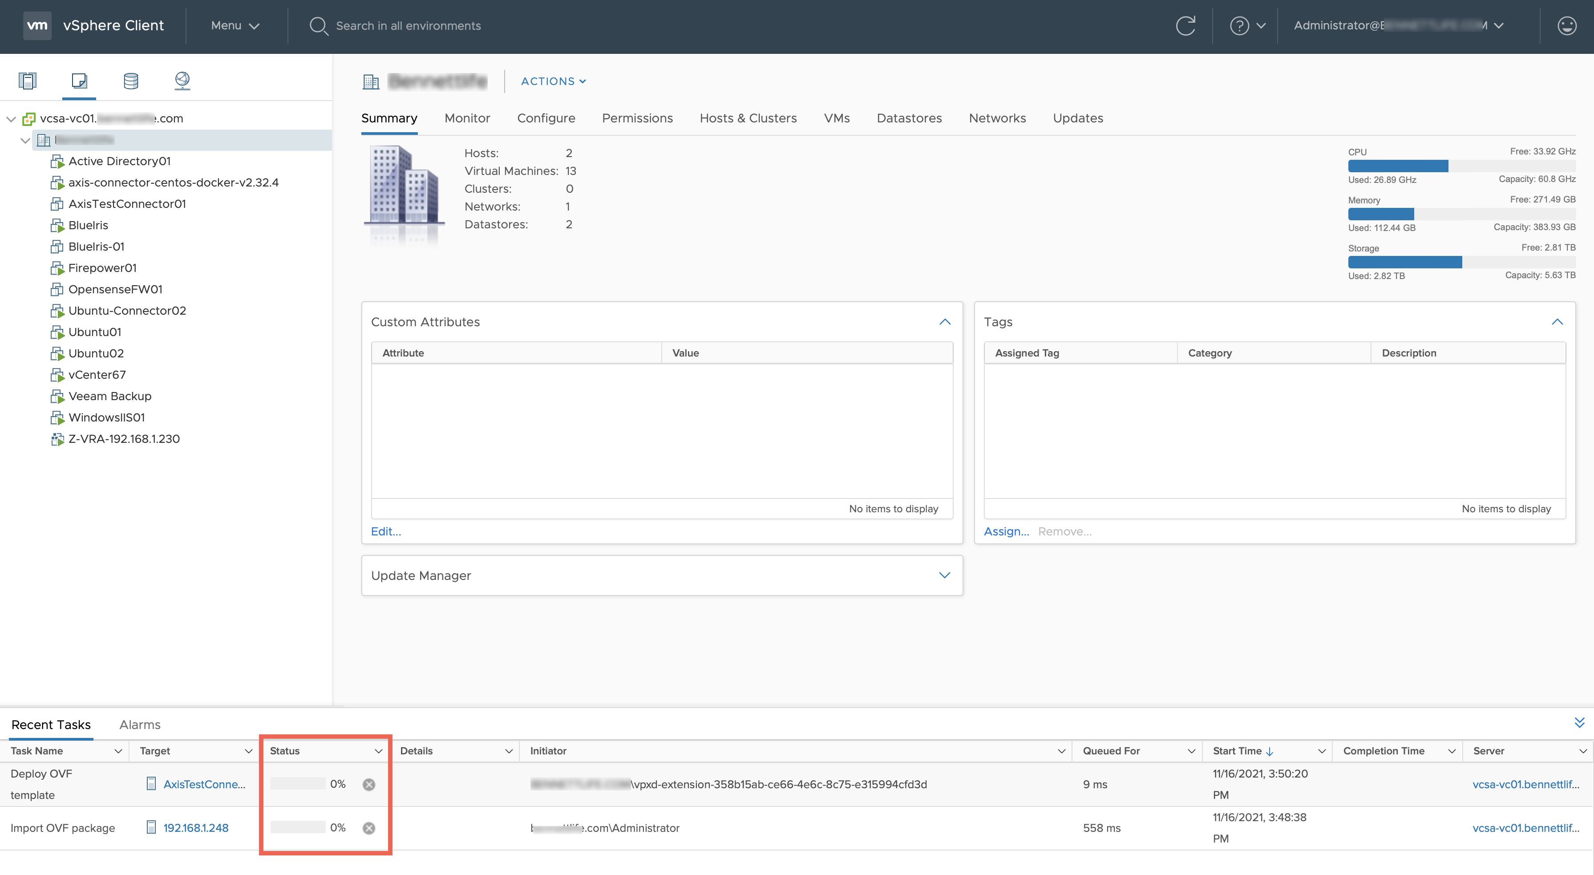
Task: Click the Assign... link under Tags
Action: pos(1006,531)
